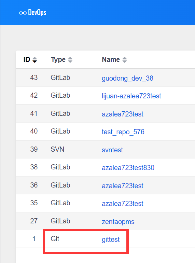Open lijuan-azalea723test repository link

pos(131,96)
